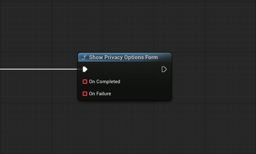Click the word Failure on the node
The width and height of the screenshot is (256, 154).
pos(104,94)
